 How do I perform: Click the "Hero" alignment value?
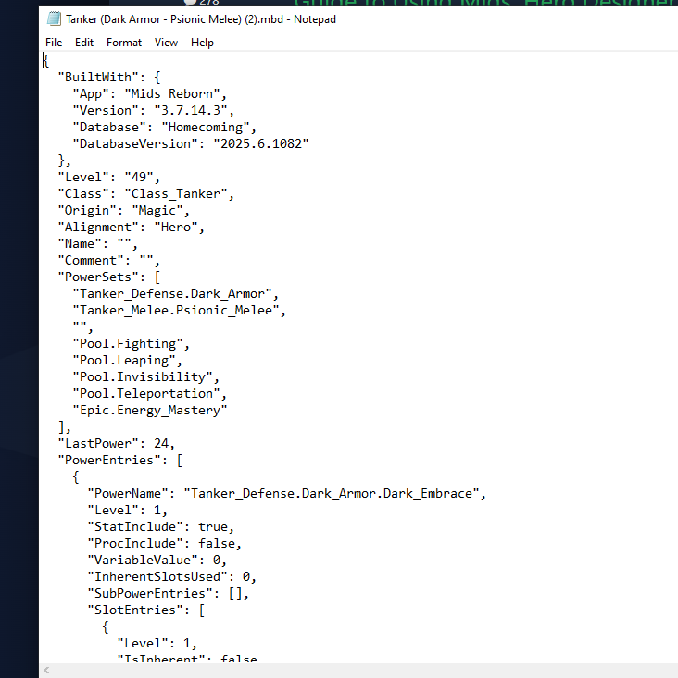coord(176,227)
